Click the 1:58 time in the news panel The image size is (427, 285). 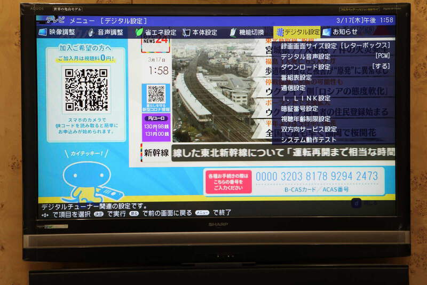tap(159, 71)
